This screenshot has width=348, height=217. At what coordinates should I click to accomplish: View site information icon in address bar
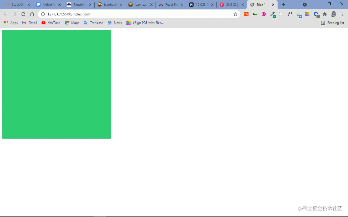(43, 14)
